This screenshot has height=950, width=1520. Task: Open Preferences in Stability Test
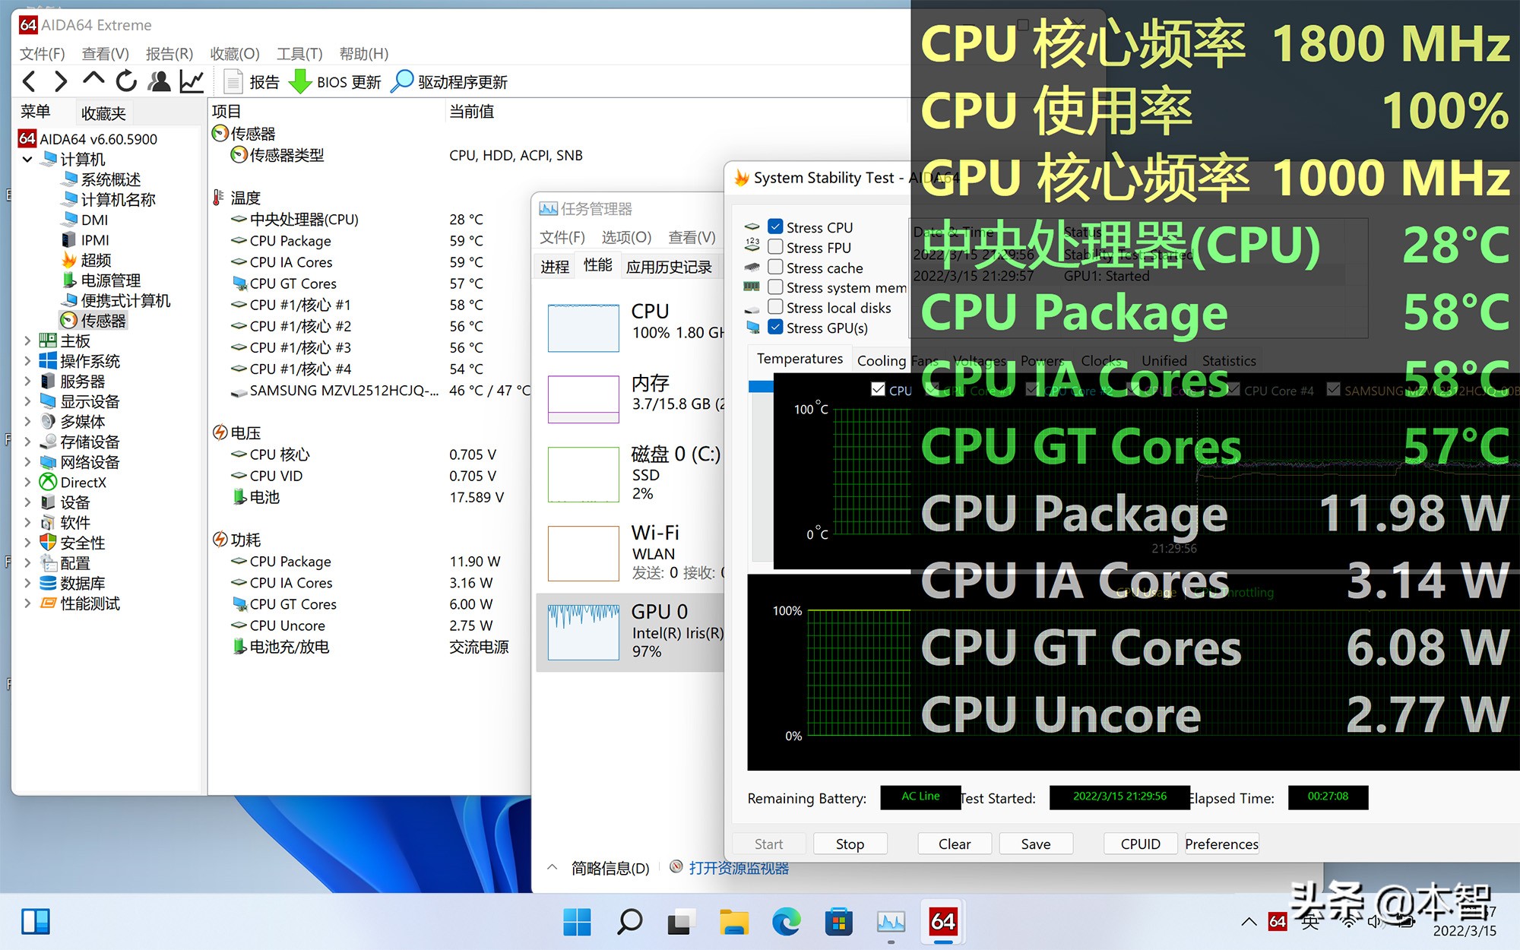point(1221,844)
